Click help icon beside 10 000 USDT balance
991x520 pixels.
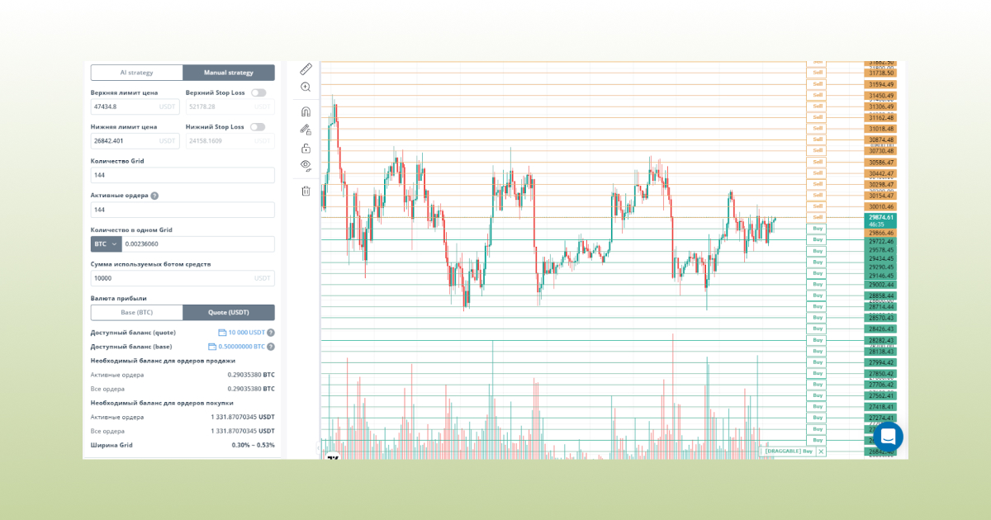coord(271,333)
